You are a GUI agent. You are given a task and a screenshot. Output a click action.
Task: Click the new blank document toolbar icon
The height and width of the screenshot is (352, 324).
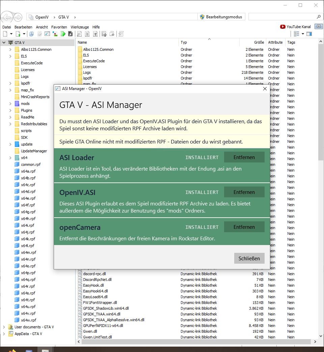(x=5, y=34)
